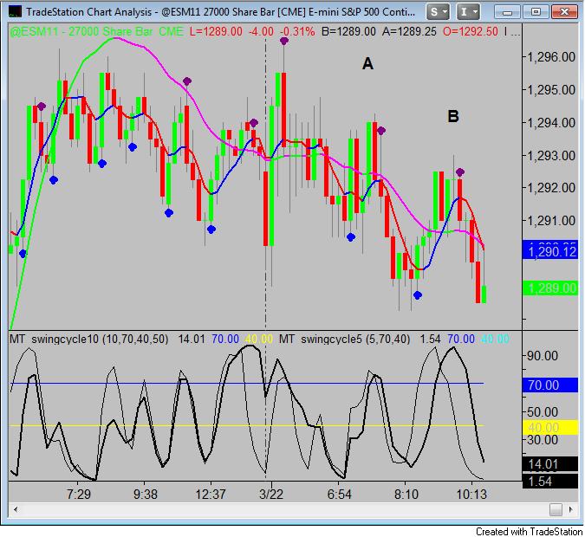Screen dimensions: 585x537
Task: Click the letter A annotation on chart
Action: [x=367, y=64]
